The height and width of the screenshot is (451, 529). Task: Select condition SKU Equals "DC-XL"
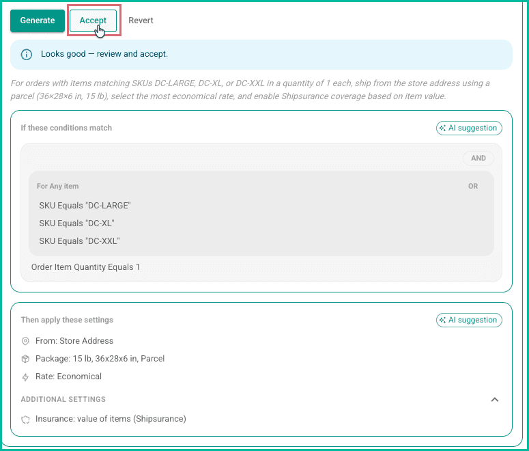76,223
